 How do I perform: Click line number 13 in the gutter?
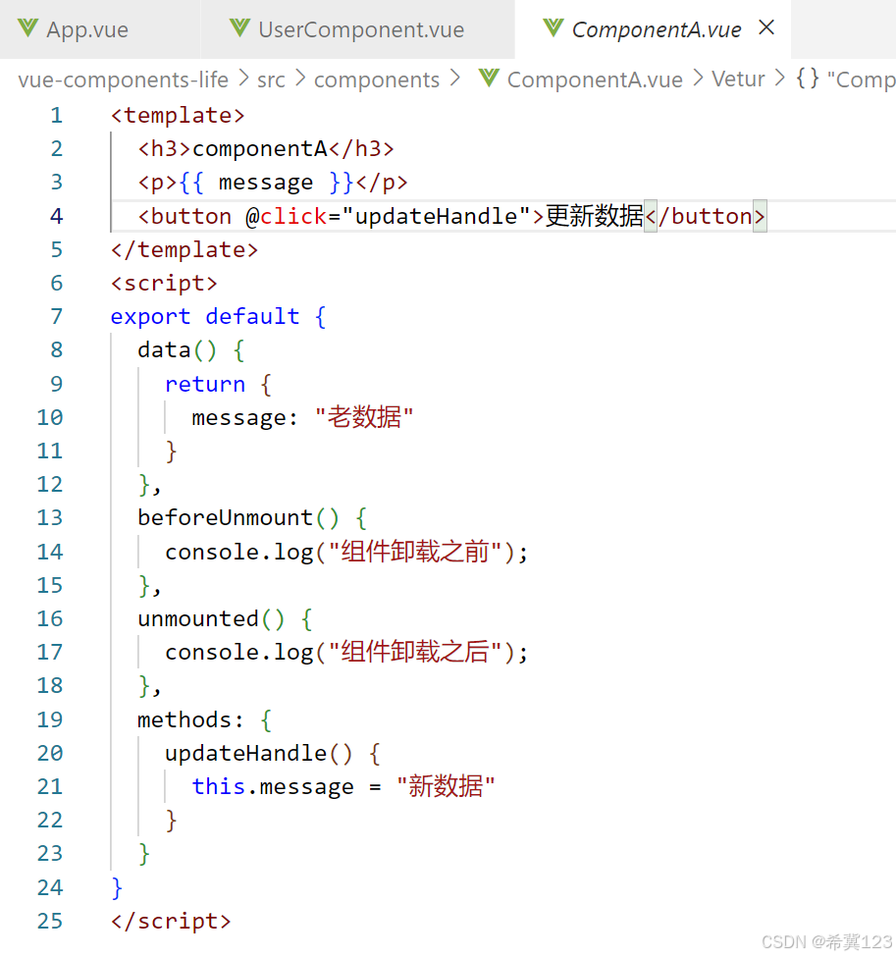click(49, 518)
